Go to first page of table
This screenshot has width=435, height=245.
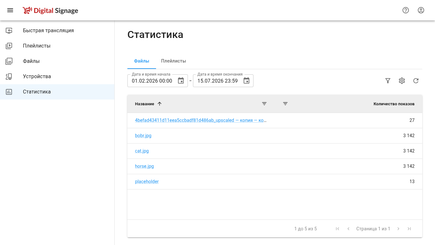click(338, 229)
